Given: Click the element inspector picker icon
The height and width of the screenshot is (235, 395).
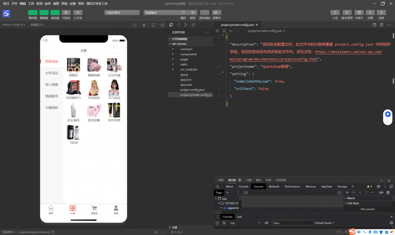Looking at the screenshot, I should click(218, 187).
